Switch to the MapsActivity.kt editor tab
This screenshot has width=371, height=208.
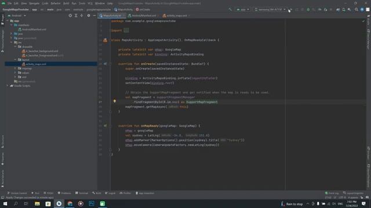112,16
